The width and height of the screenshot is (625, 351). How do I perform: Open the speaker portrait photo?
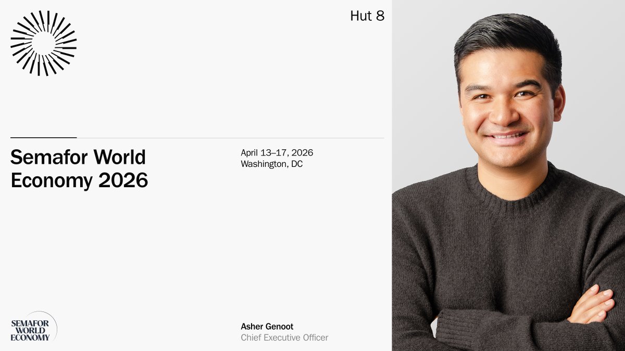coord(508,175)
